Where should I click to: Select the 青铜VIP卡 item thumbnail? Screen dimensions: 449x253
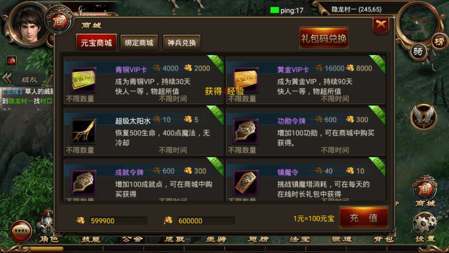point(83,80)
